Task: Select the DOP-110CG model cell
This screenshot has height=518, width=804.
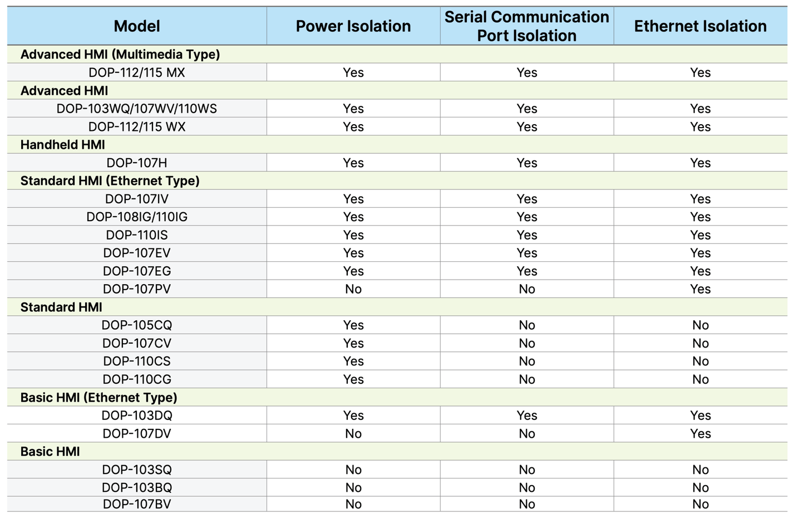Action: tap(136, 379)
